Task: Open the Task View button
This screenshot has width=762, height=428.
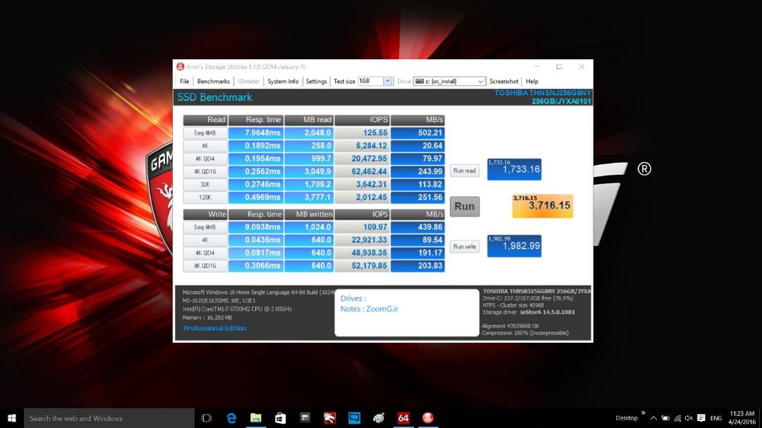Action: (207, 418)
